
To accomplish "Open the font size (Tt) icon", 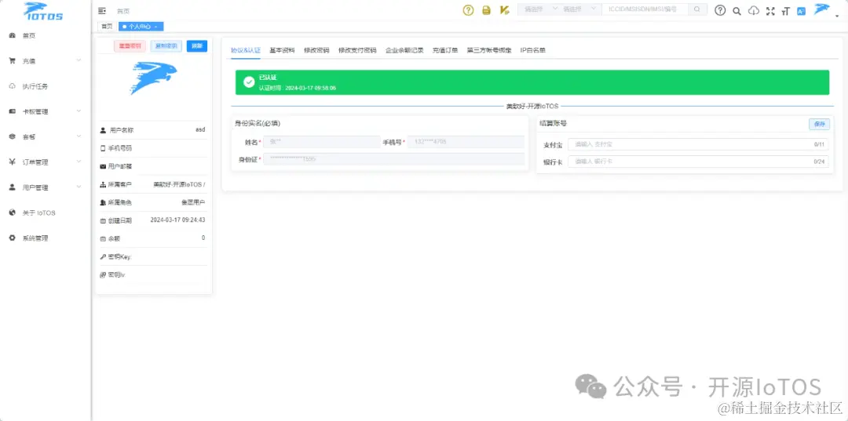I will [x=786, y=11].
